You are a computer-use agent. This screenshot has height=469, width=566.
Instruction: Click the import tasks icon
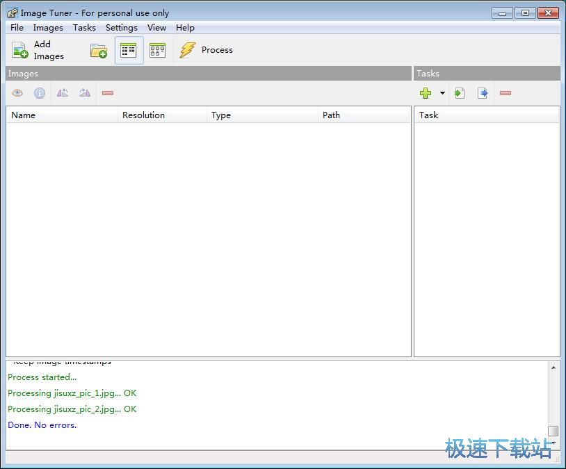tap(460, 93)
